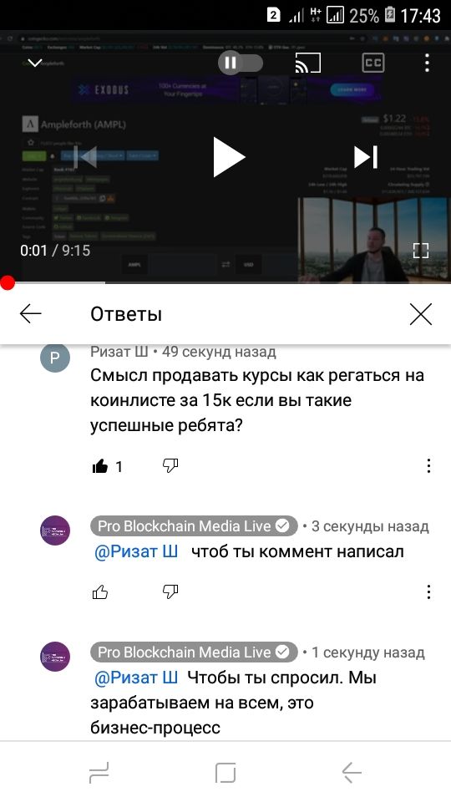This screenshot has height=802, width=451.
Task: Dislike Ризат Ш's comment
Action: (x=170, y=465)
